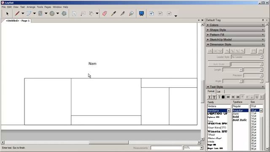
Task: Open the Circle tool dropdown arrow
Action: (x=58, y=14)
